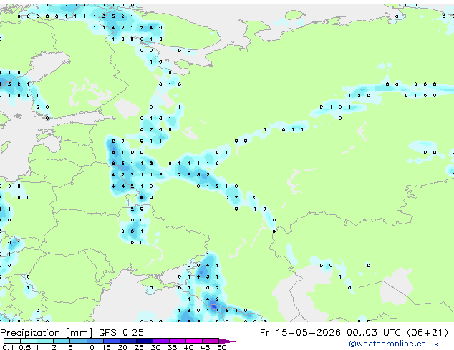This screenshot has width=454, height=350.
Task: Select the 35–40 mm legend color box
Action: pos(178,341)
